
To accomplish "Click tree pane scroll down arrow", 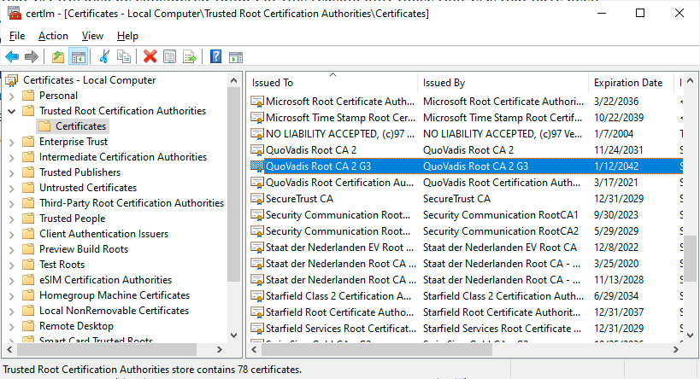I will [233, 335].
